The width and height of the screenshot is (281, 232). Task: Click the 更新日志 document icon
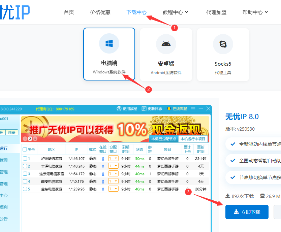[144, 109]
